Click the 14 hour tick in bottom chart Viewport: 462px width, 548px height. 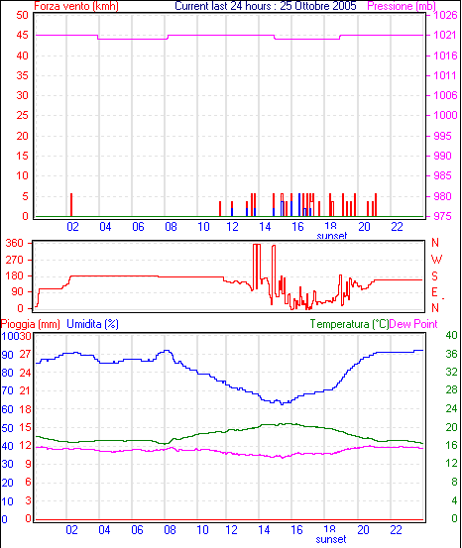pyautogui.click(x=264, y=530)
